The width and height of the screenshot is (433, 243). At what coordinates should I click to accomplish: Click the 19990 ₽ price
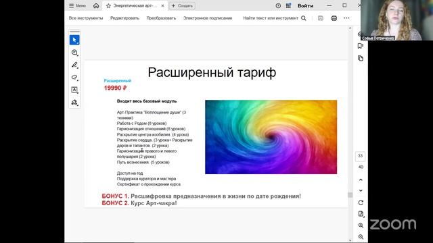(x=115, y=88)
